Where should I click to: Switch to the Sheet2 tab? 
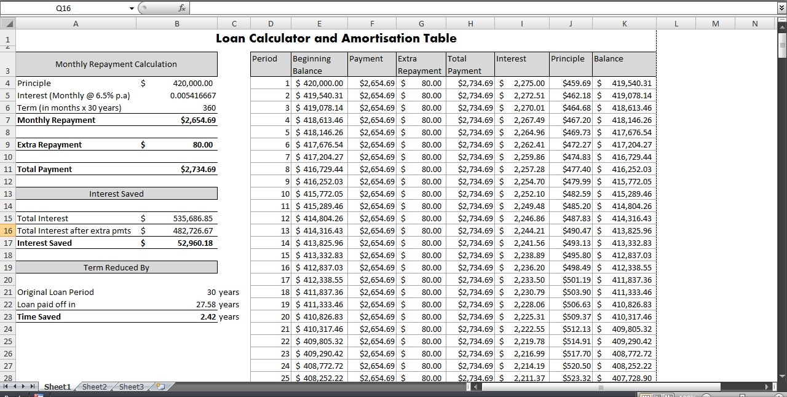tap(93, 387)
